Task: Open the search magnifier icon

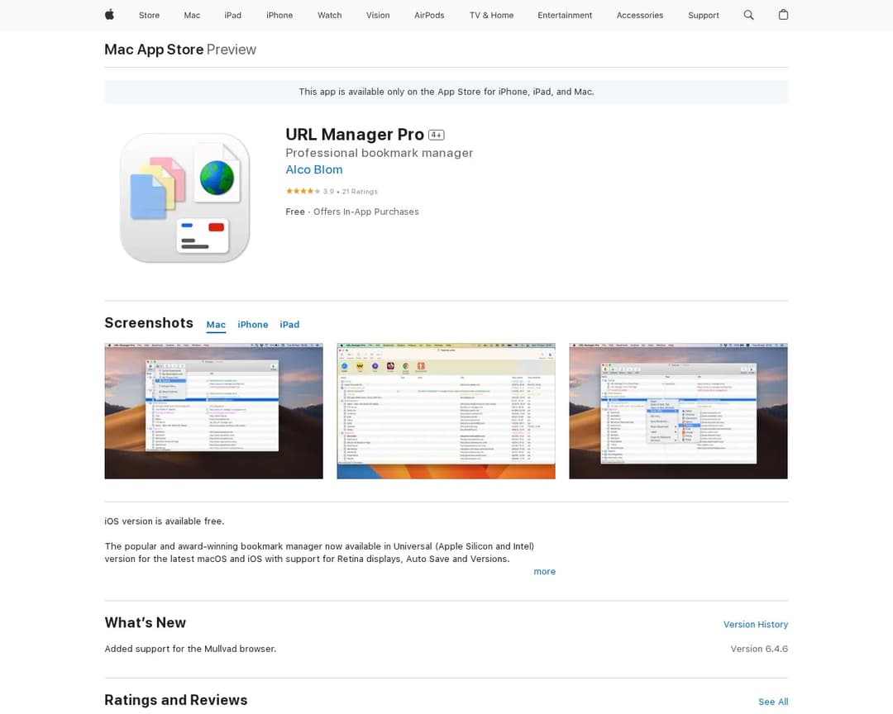Action: pyautogui.click(x=748, y=15)
